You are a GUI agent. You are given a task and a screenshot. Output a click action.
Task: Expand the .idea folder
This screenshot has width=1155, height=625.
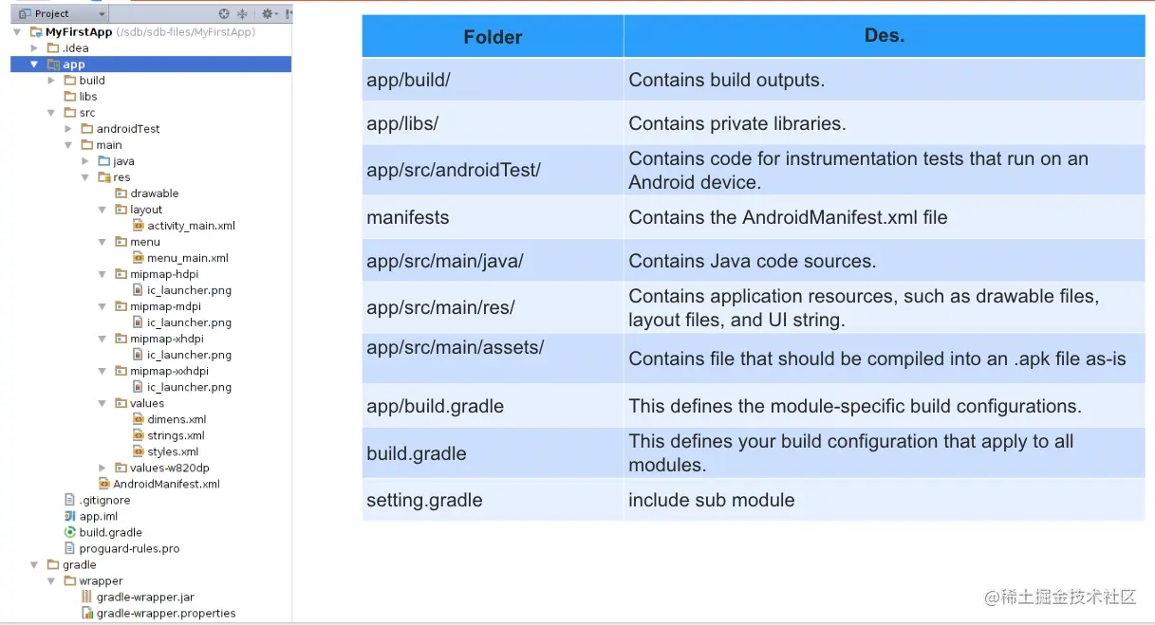coord(34,48)
